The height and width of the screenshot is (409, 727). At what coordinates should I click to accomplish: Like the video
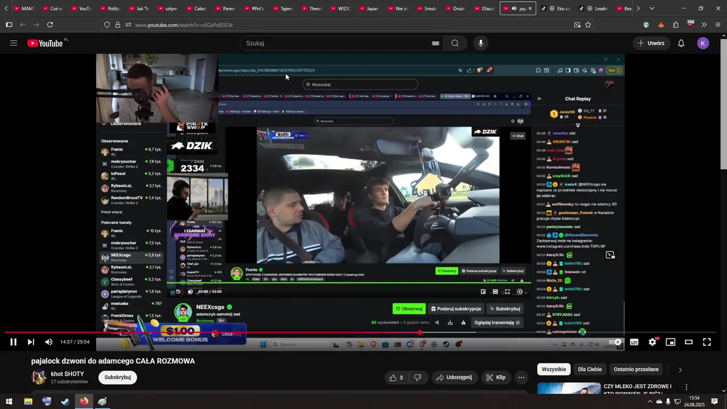point(396,378)
